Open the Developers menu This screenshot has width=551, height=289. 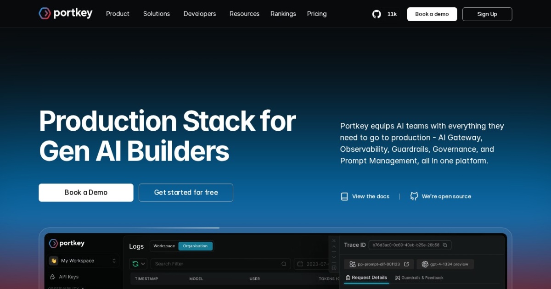click(199, 14)
